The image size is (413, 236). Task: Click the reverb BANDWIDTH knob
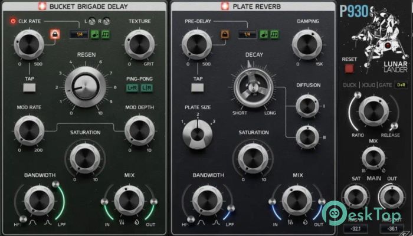click(208, 201)
